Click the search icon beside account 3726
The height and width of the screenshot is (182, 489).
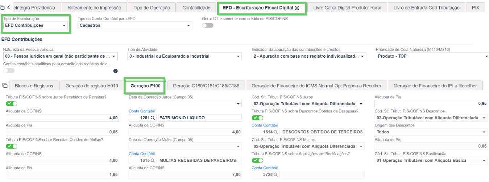point(275,175)
